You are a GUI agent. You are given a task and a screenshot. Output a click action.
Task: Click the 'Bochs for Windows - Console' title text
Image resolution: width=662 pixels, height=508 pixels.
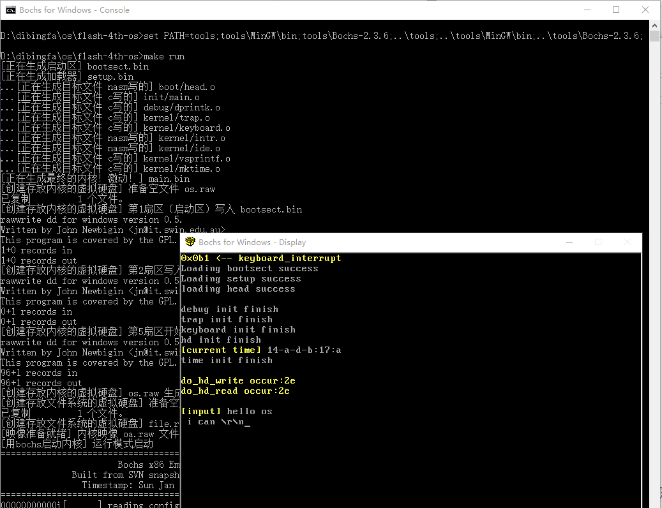(74, 10)
